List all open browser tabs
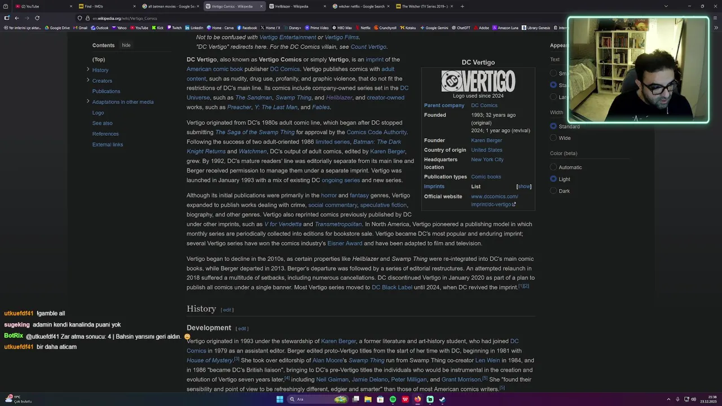The width and height of the screenshot is (722, 406). [666, 6]
